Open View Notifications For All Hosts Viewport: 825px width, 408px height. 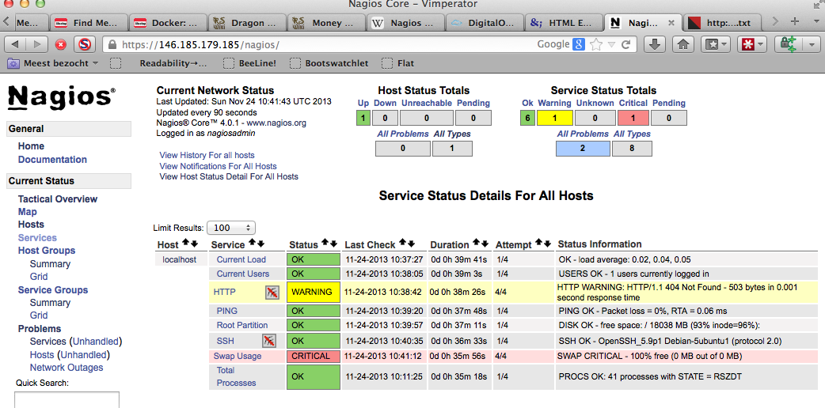point(218,166)
